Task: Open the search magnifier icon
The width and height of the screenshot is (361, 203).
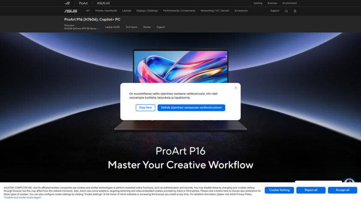Action: 287,11
